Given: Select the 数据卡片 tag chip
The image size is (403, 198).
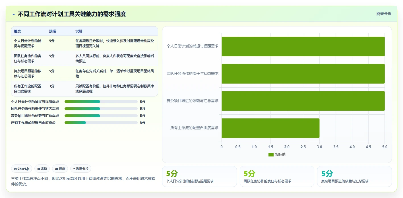Looking at the screenshot, I should [81, 169].
